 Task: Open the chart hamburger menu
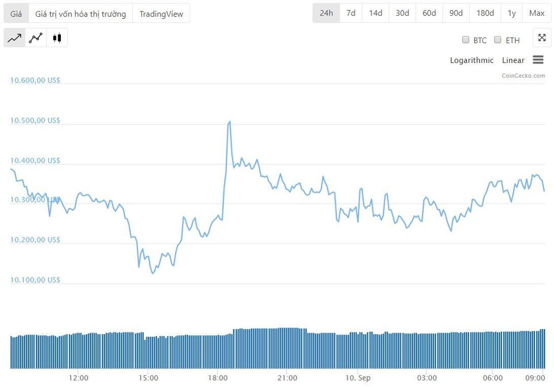click(x=538, y=60)
